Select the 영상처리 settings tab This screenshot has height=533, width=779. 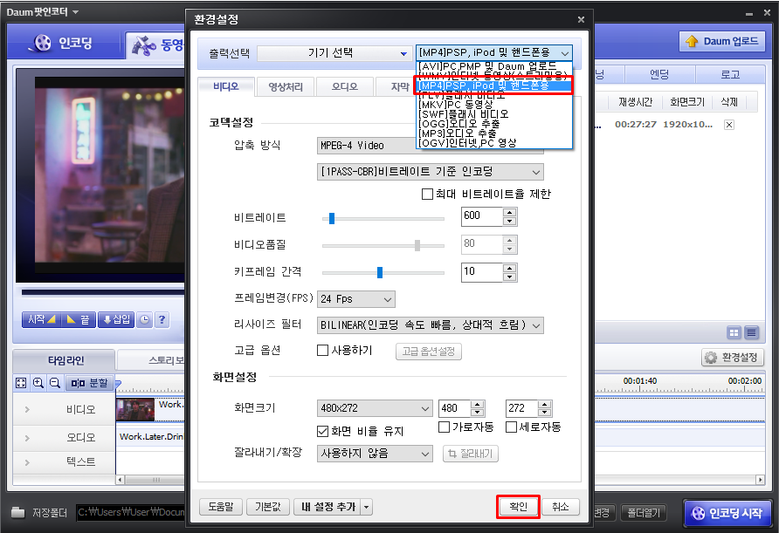(x=286, y=87)
